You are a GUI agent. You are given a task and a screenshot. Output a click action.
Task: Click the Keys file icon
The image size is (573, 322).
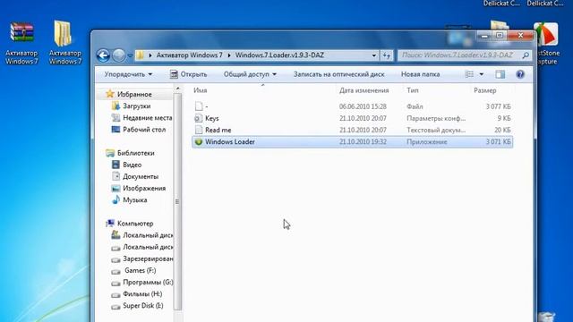(199, 118)
